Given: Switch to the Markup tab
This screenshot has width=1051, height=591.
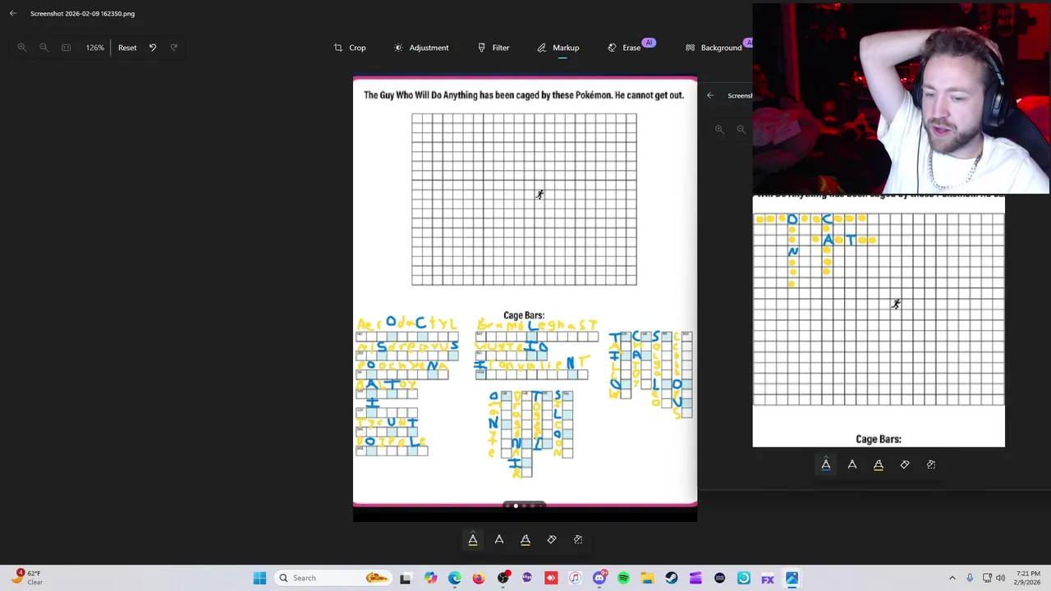Looking at the screenshot, I should pyautogui.click(x=558, y=48).
